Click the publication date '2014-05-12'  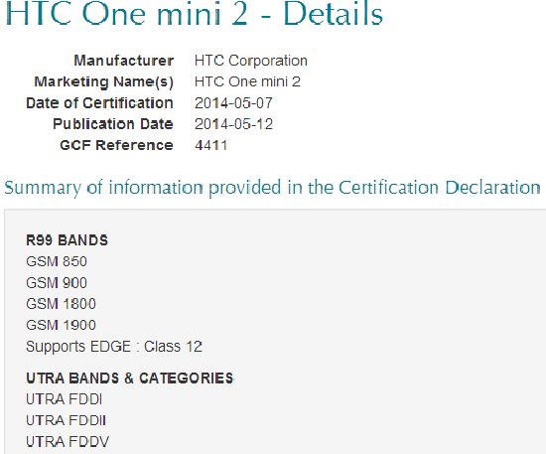pyautogui.click(x=233, y=124)
